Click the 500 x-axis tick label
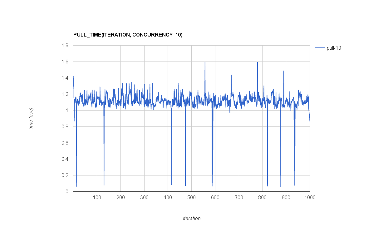This screenshot has height=237, width=383. click(x=191, y=197)
